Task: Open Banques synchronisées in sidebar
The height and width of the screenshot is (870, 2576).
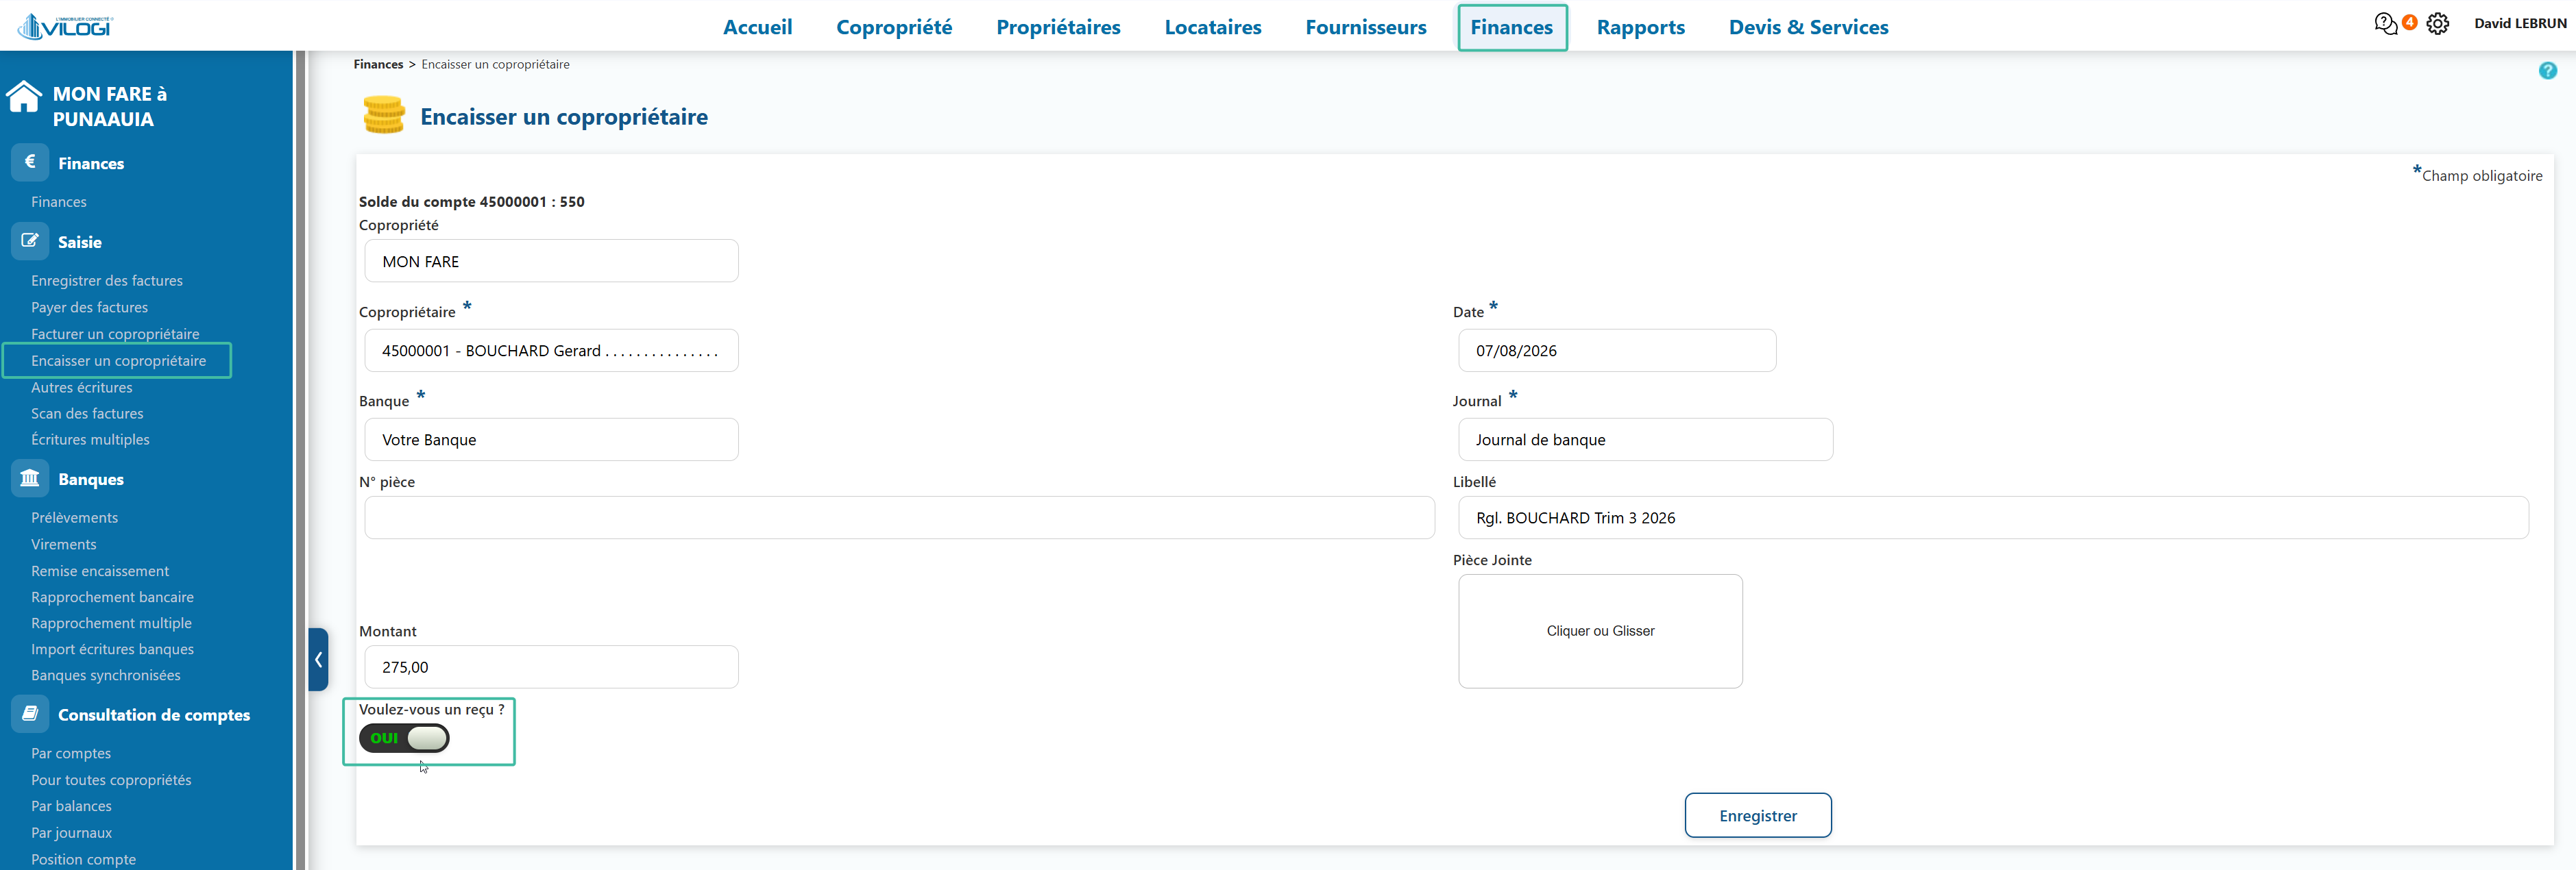Action: click(x=105, y=675)
